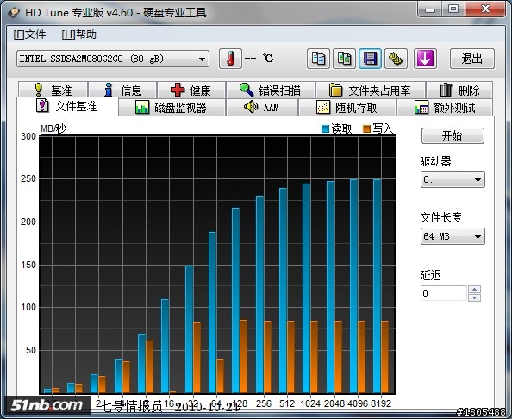
Task: Click the 驱动器 label
Action: (436, 161)
